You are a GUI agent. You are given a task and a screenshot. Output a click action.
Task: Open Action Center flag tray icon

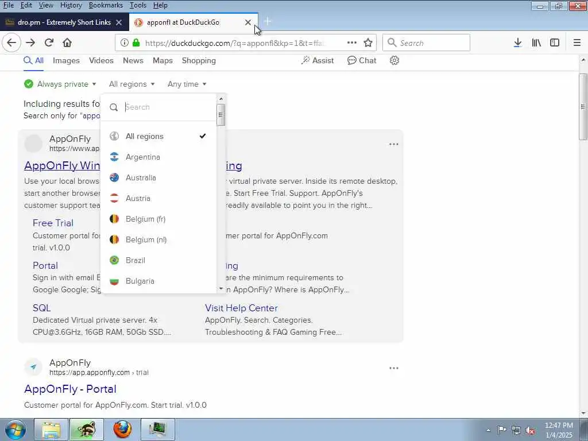coord(502,430)
